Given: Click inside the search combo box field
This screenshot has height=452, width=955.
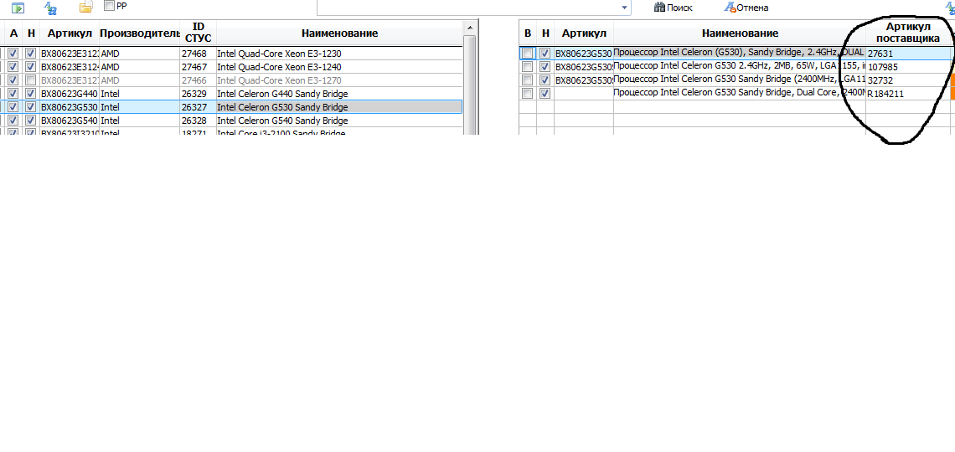Looking at the screenshot, I should pos(467,8).
